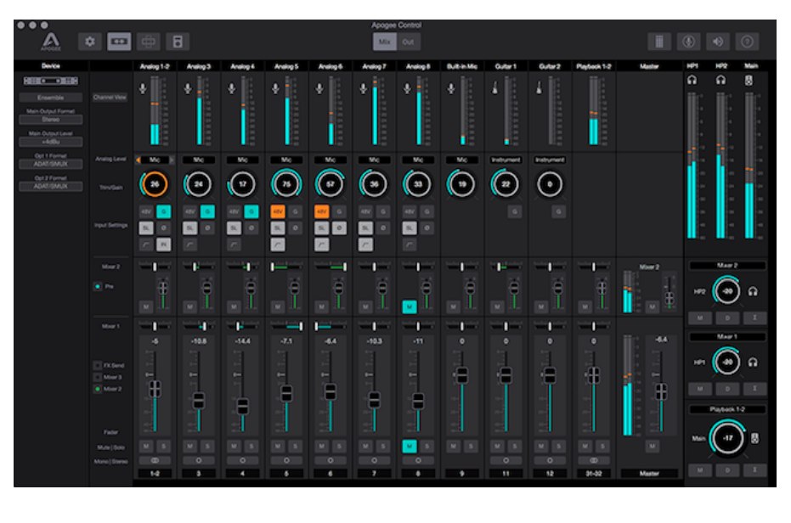791x523 pixels.
Task: Solo the Analog 1-2 channel
Action: 163,446
